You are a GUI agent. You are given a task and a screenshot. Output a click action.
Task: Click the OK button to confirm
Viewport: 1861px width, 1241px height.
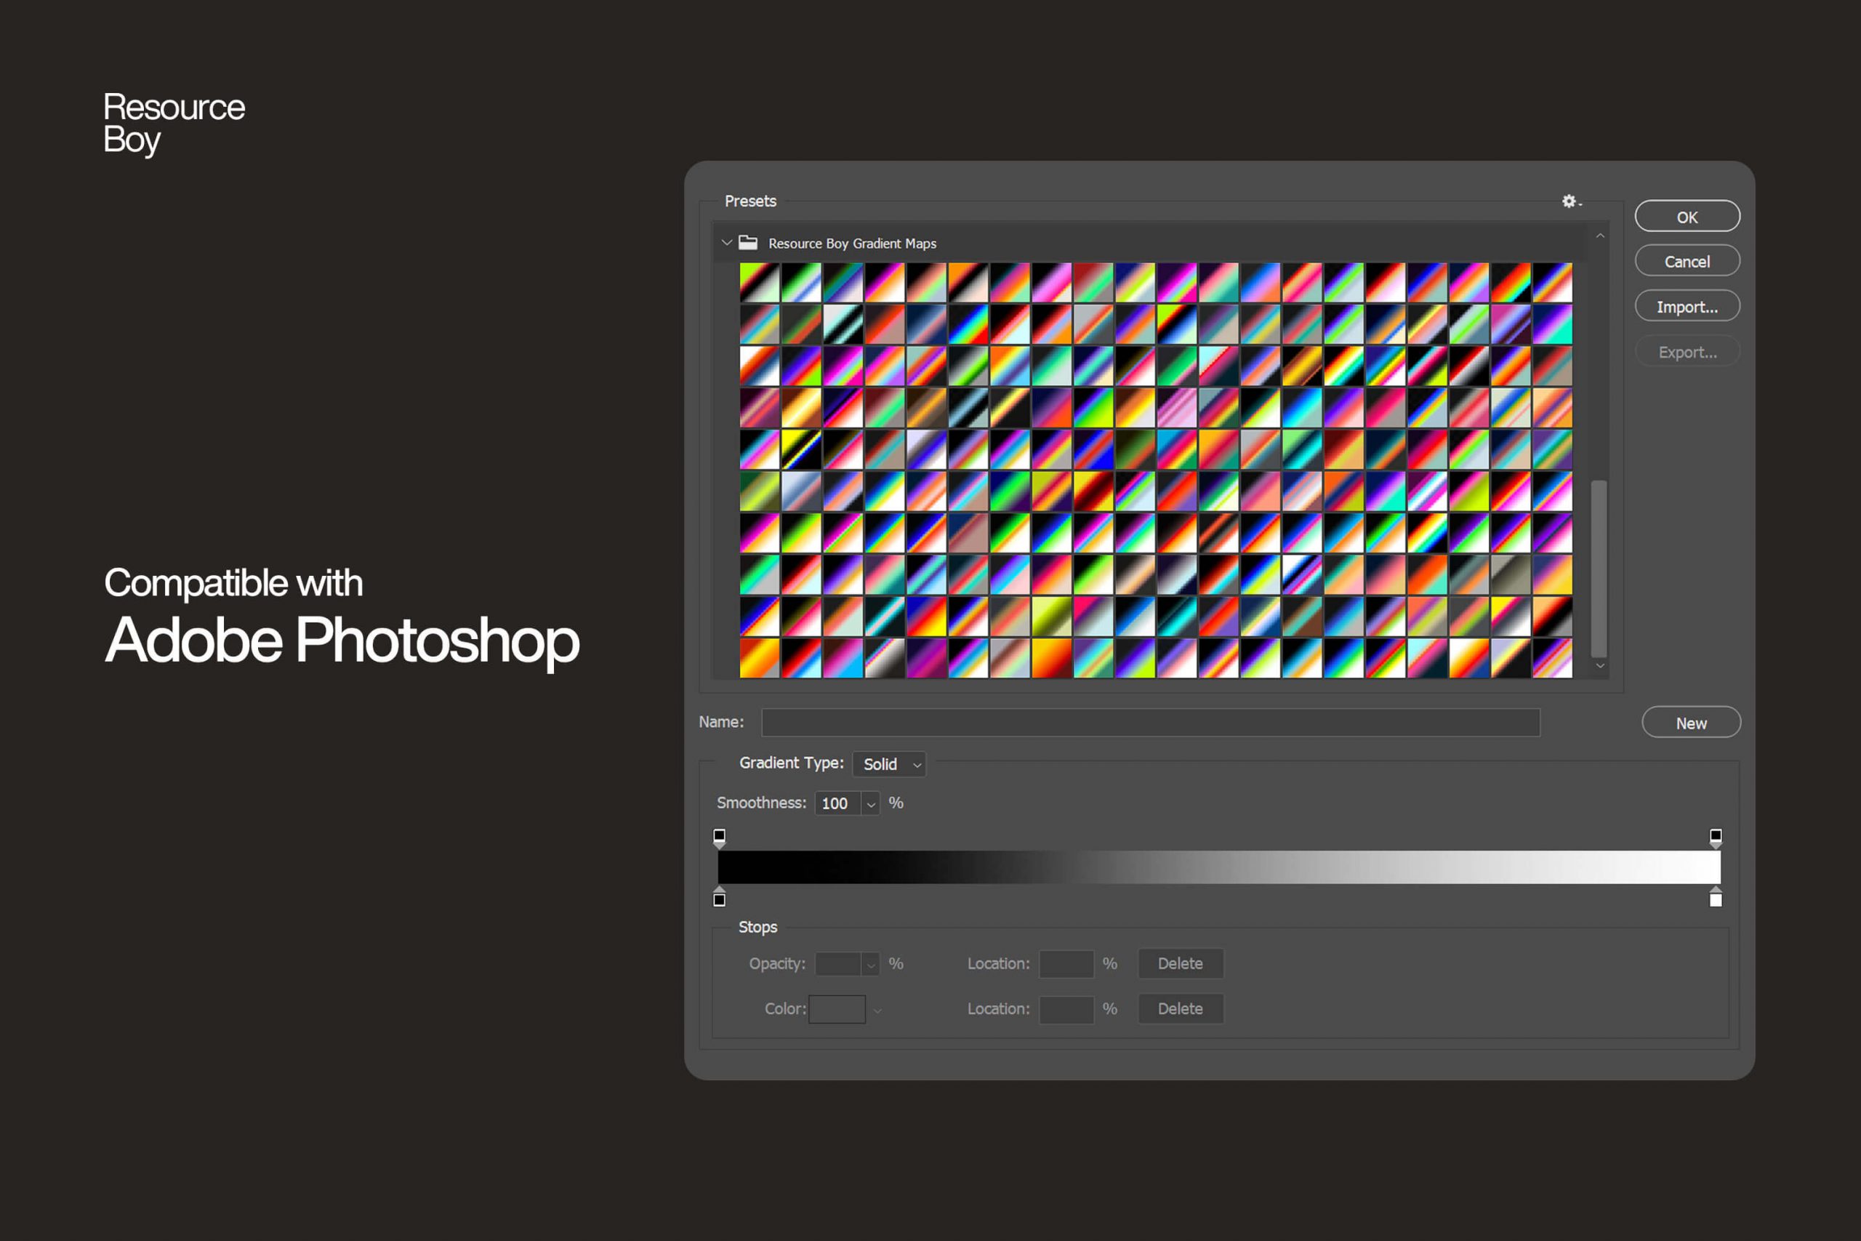(1687, 217)
